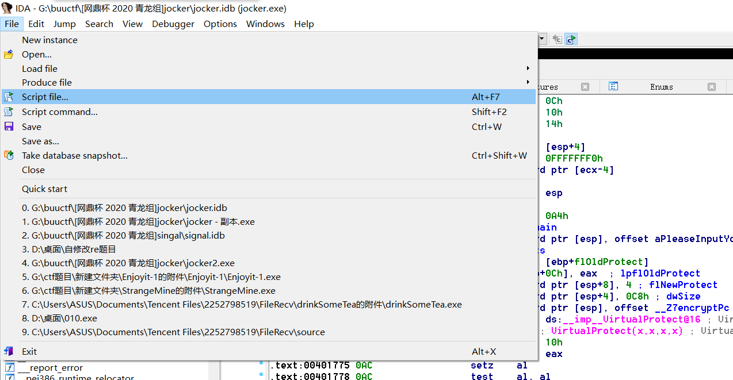This screenshot has width=733, height=380.
Task: Click the setz al instruction line
Action: coord(500,365)
